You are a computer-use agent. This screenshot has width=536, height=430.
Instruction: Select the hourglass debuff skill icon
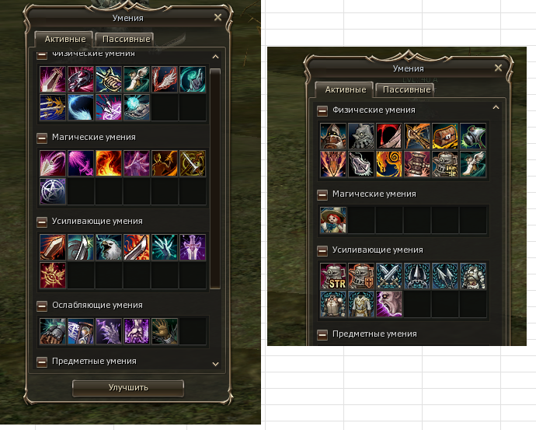[81, 331]
